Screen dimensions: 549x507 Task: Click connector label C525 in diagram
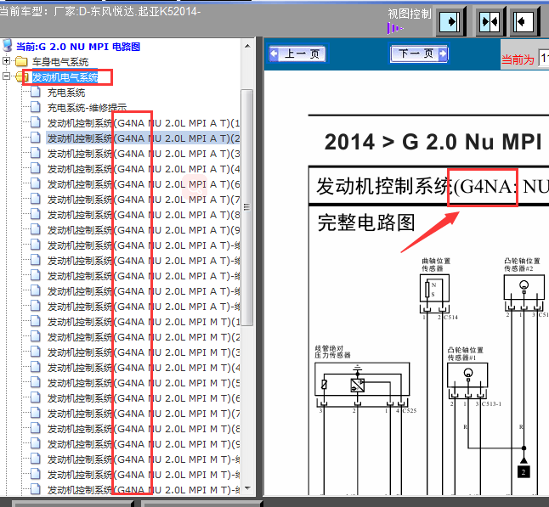(410, 411)
